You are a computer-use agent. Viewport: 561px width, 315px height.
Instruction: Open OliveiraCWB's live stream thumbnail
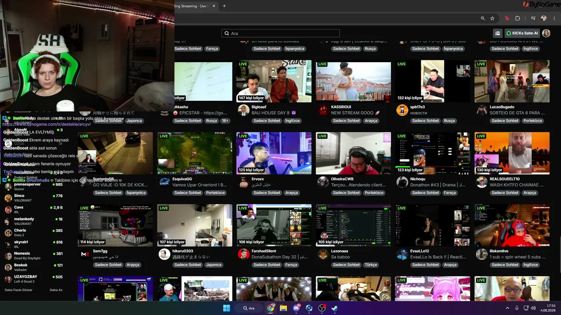[353, 153]
